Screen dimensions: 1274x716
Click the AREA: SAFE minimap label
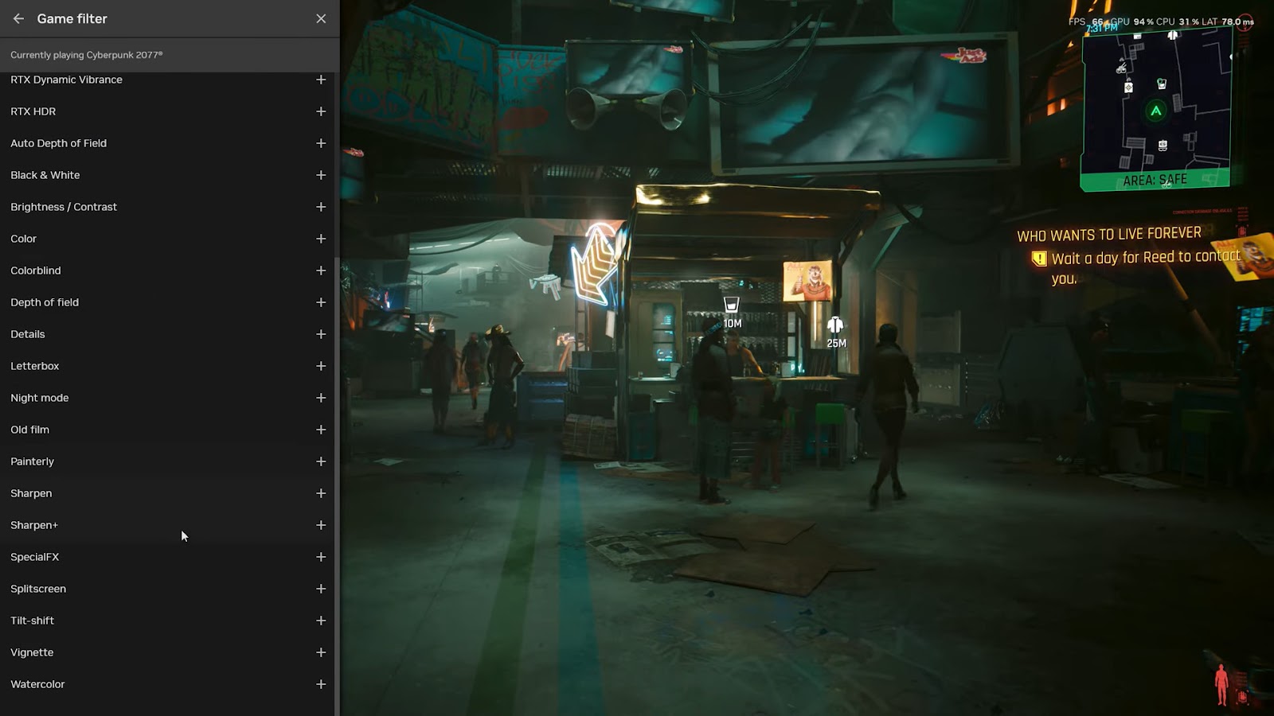1155,181
